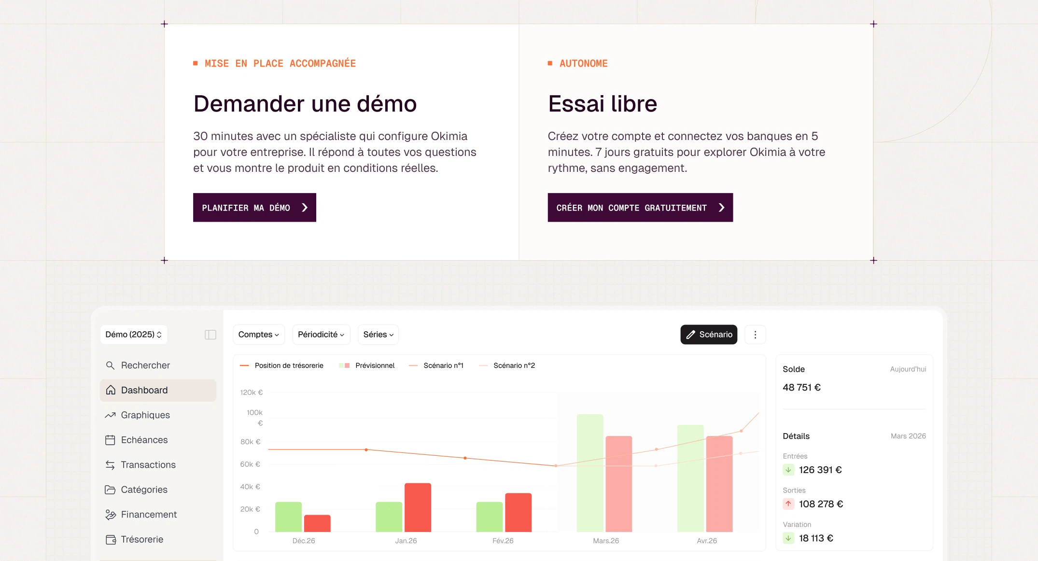Collapse sidebar with the panel icon
This screenshot has height=561, width=1038.
(x=210, y=335)
